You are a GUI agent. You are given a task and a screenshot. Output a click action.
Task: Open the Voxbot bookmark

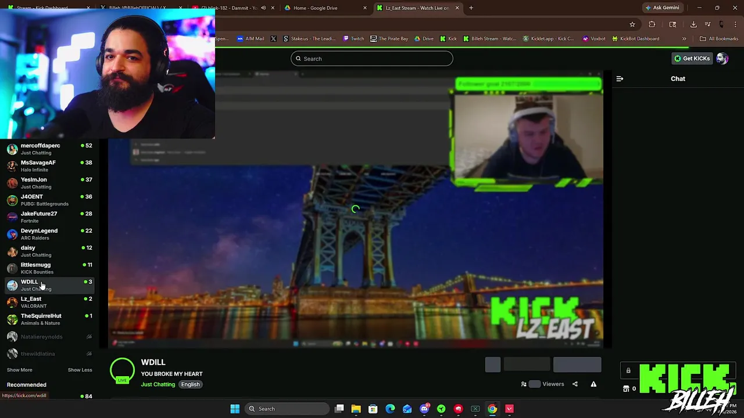(x=594, y=39)
